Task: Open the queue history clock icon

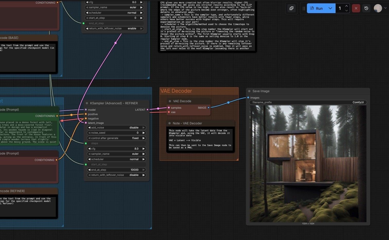Action: (366, 8)
